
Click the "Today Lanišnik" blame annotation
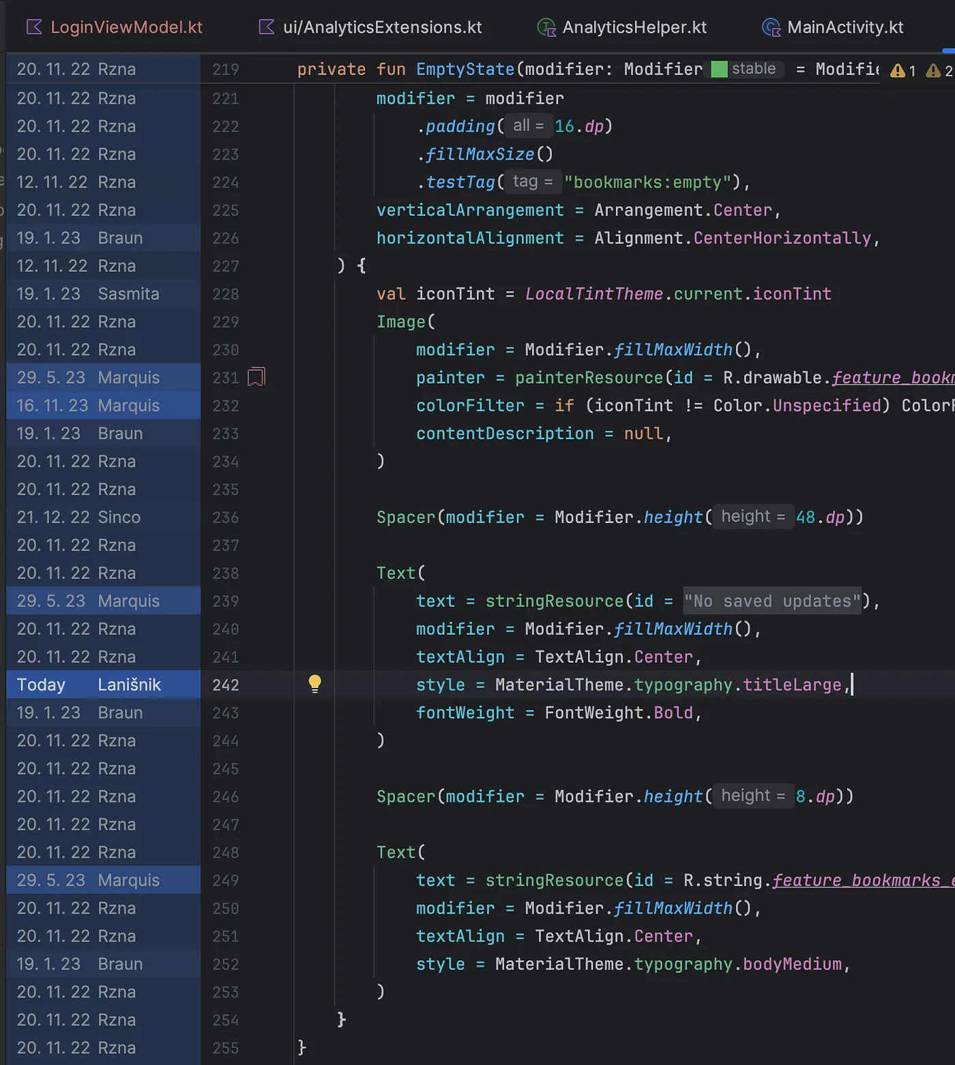pos(89,685)
